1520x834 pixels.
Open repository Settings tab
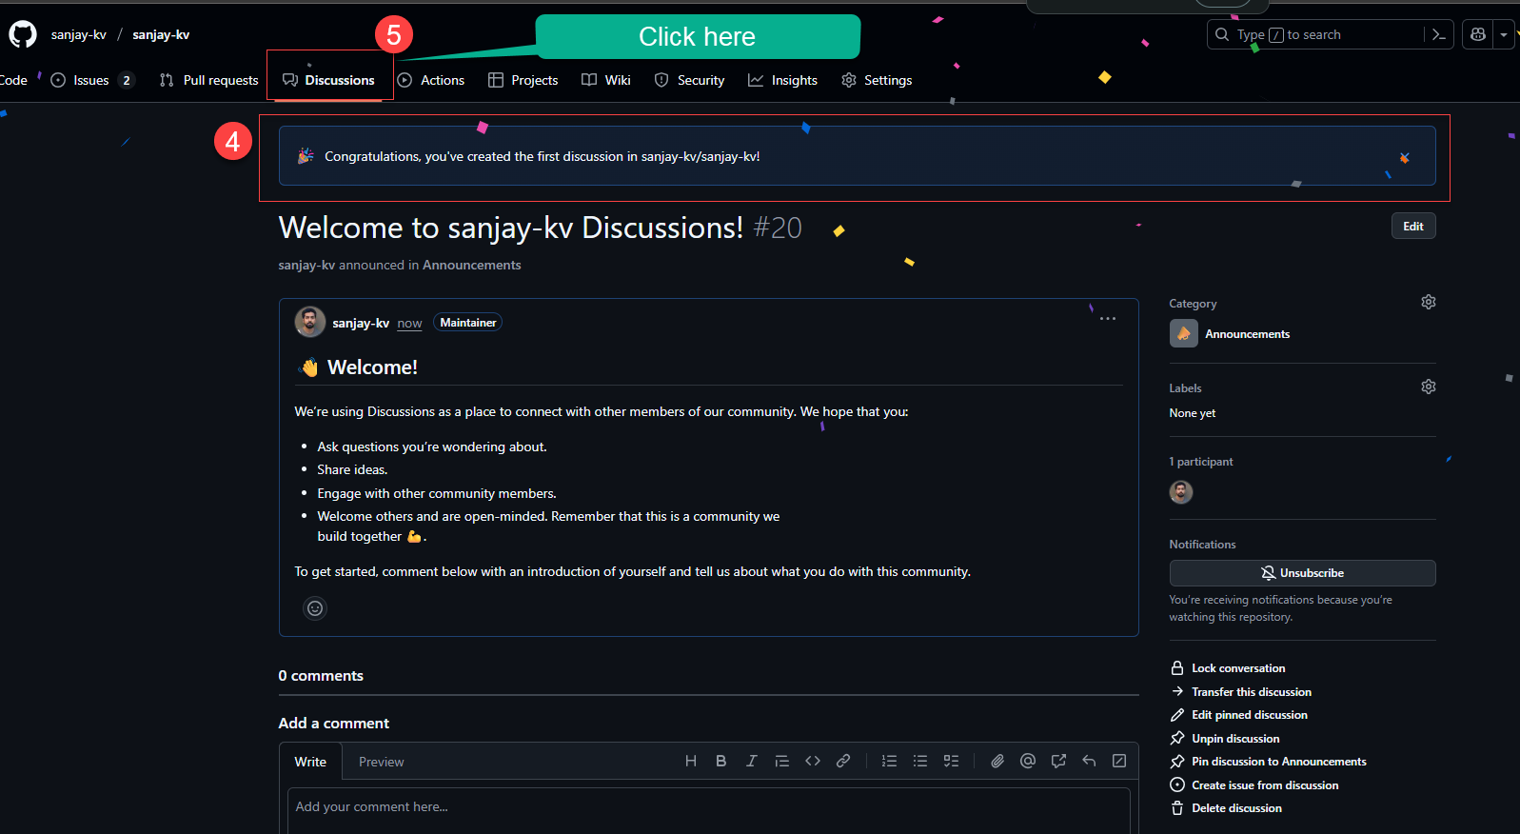pos(878,80)
